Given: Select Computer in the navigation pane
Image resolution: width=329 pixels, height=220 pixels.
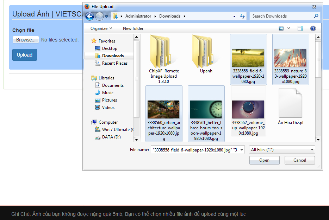Looking at the screenshot, I should click(x=108, y=122).
